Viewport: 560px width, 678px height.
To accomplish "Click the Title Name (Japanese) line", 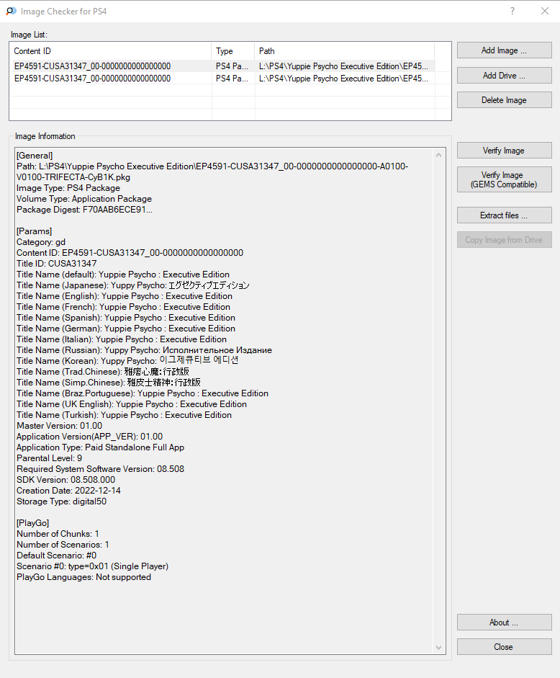I will click(x=133, y=285).
